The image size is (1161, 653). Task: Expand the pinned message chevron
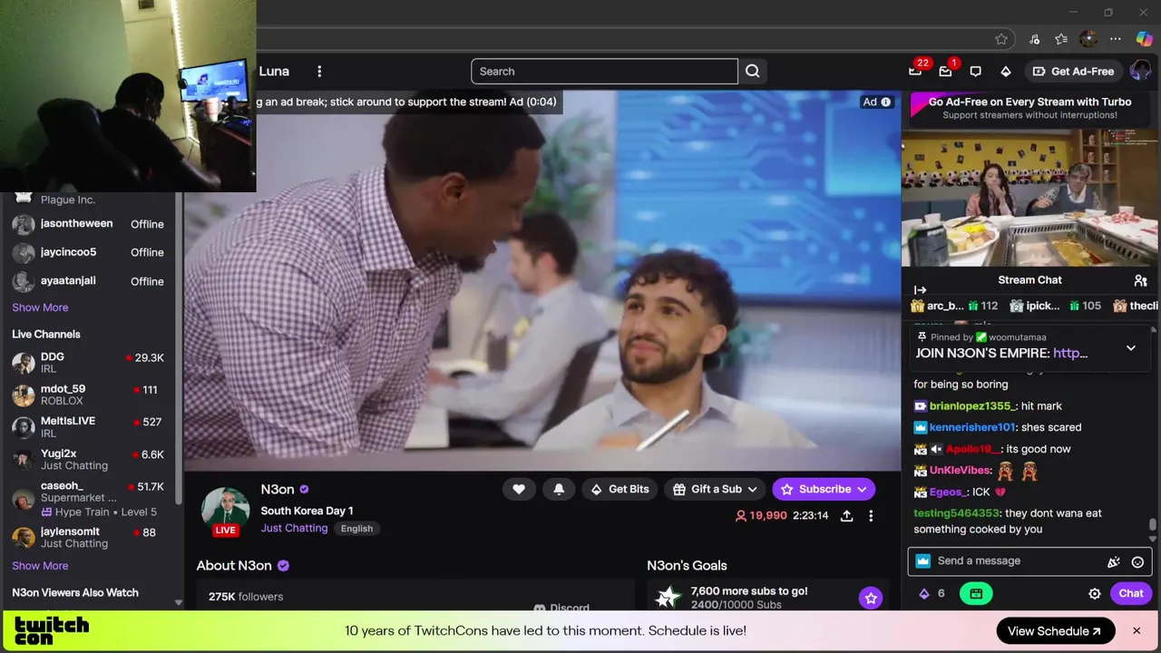[x=1130, y=347]
